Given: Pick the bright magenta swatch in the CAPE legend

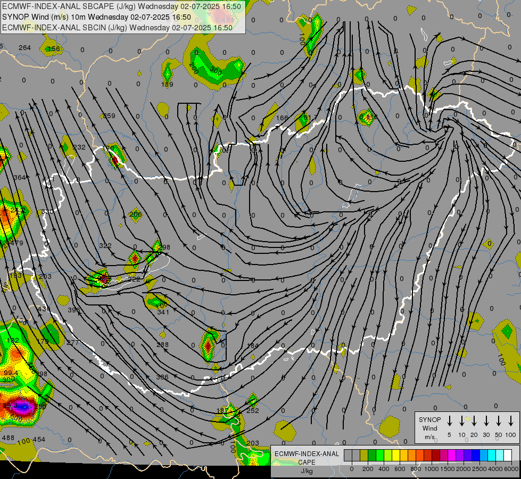Looking at the screenshot, I should 452,455.
